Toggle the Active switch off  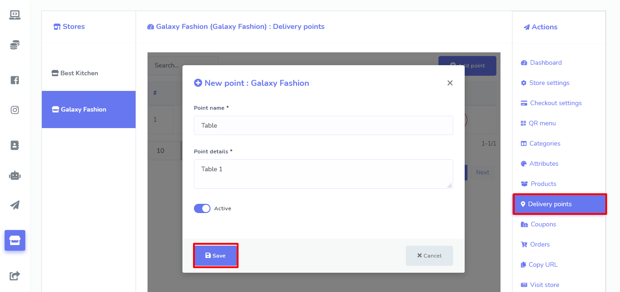point(202,208)
